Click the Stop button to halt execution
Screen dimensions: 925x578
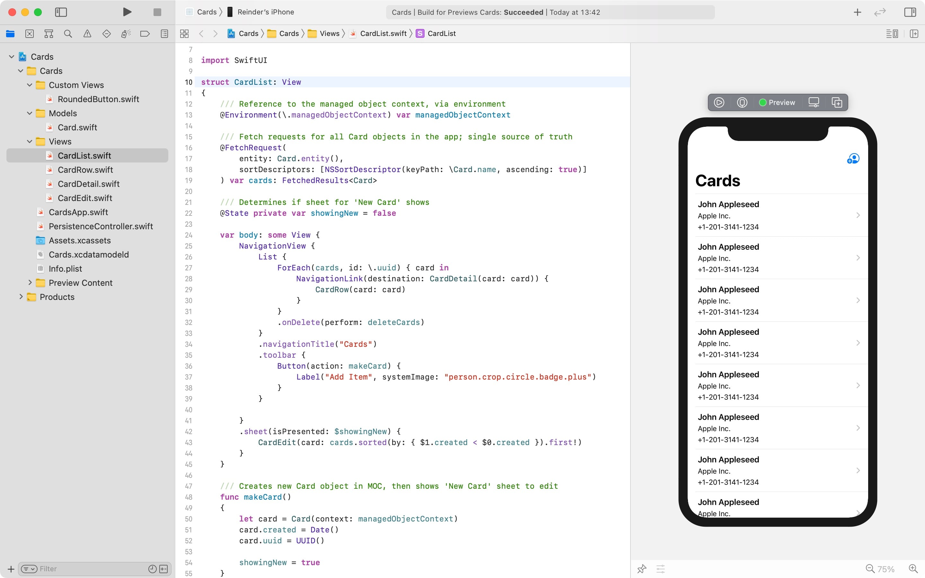click(x=157, y=12)
